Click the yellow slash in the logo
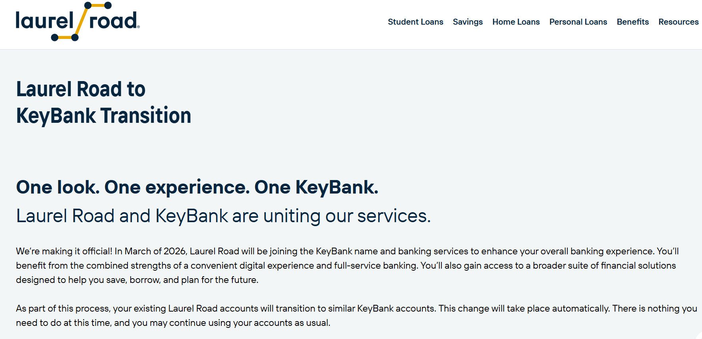This screenshot has width=702, height=339. click(81, 21)
